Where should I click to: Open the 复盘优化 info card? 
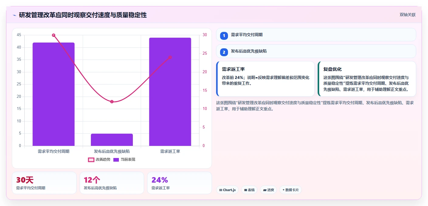point(367,79)
